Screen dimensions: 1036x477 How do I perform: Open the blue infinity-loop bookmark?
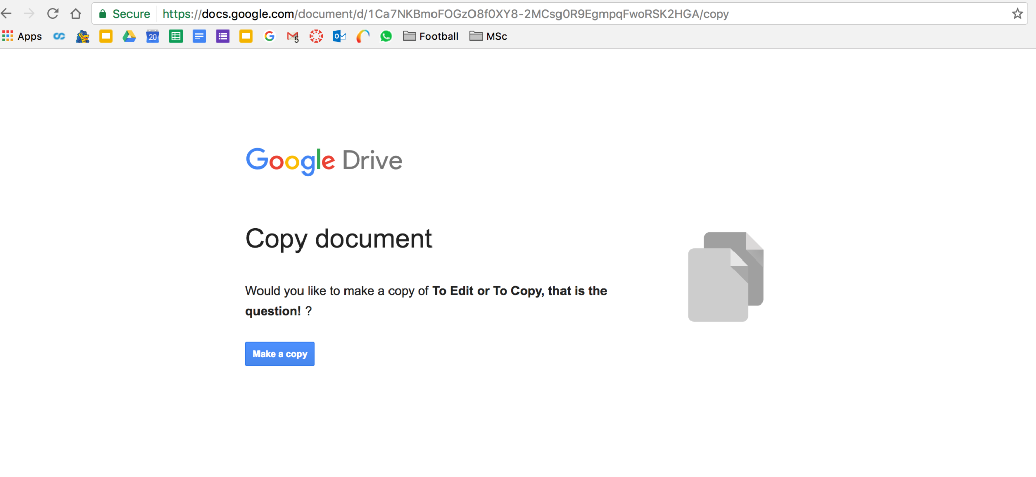(x=59, y=36)
